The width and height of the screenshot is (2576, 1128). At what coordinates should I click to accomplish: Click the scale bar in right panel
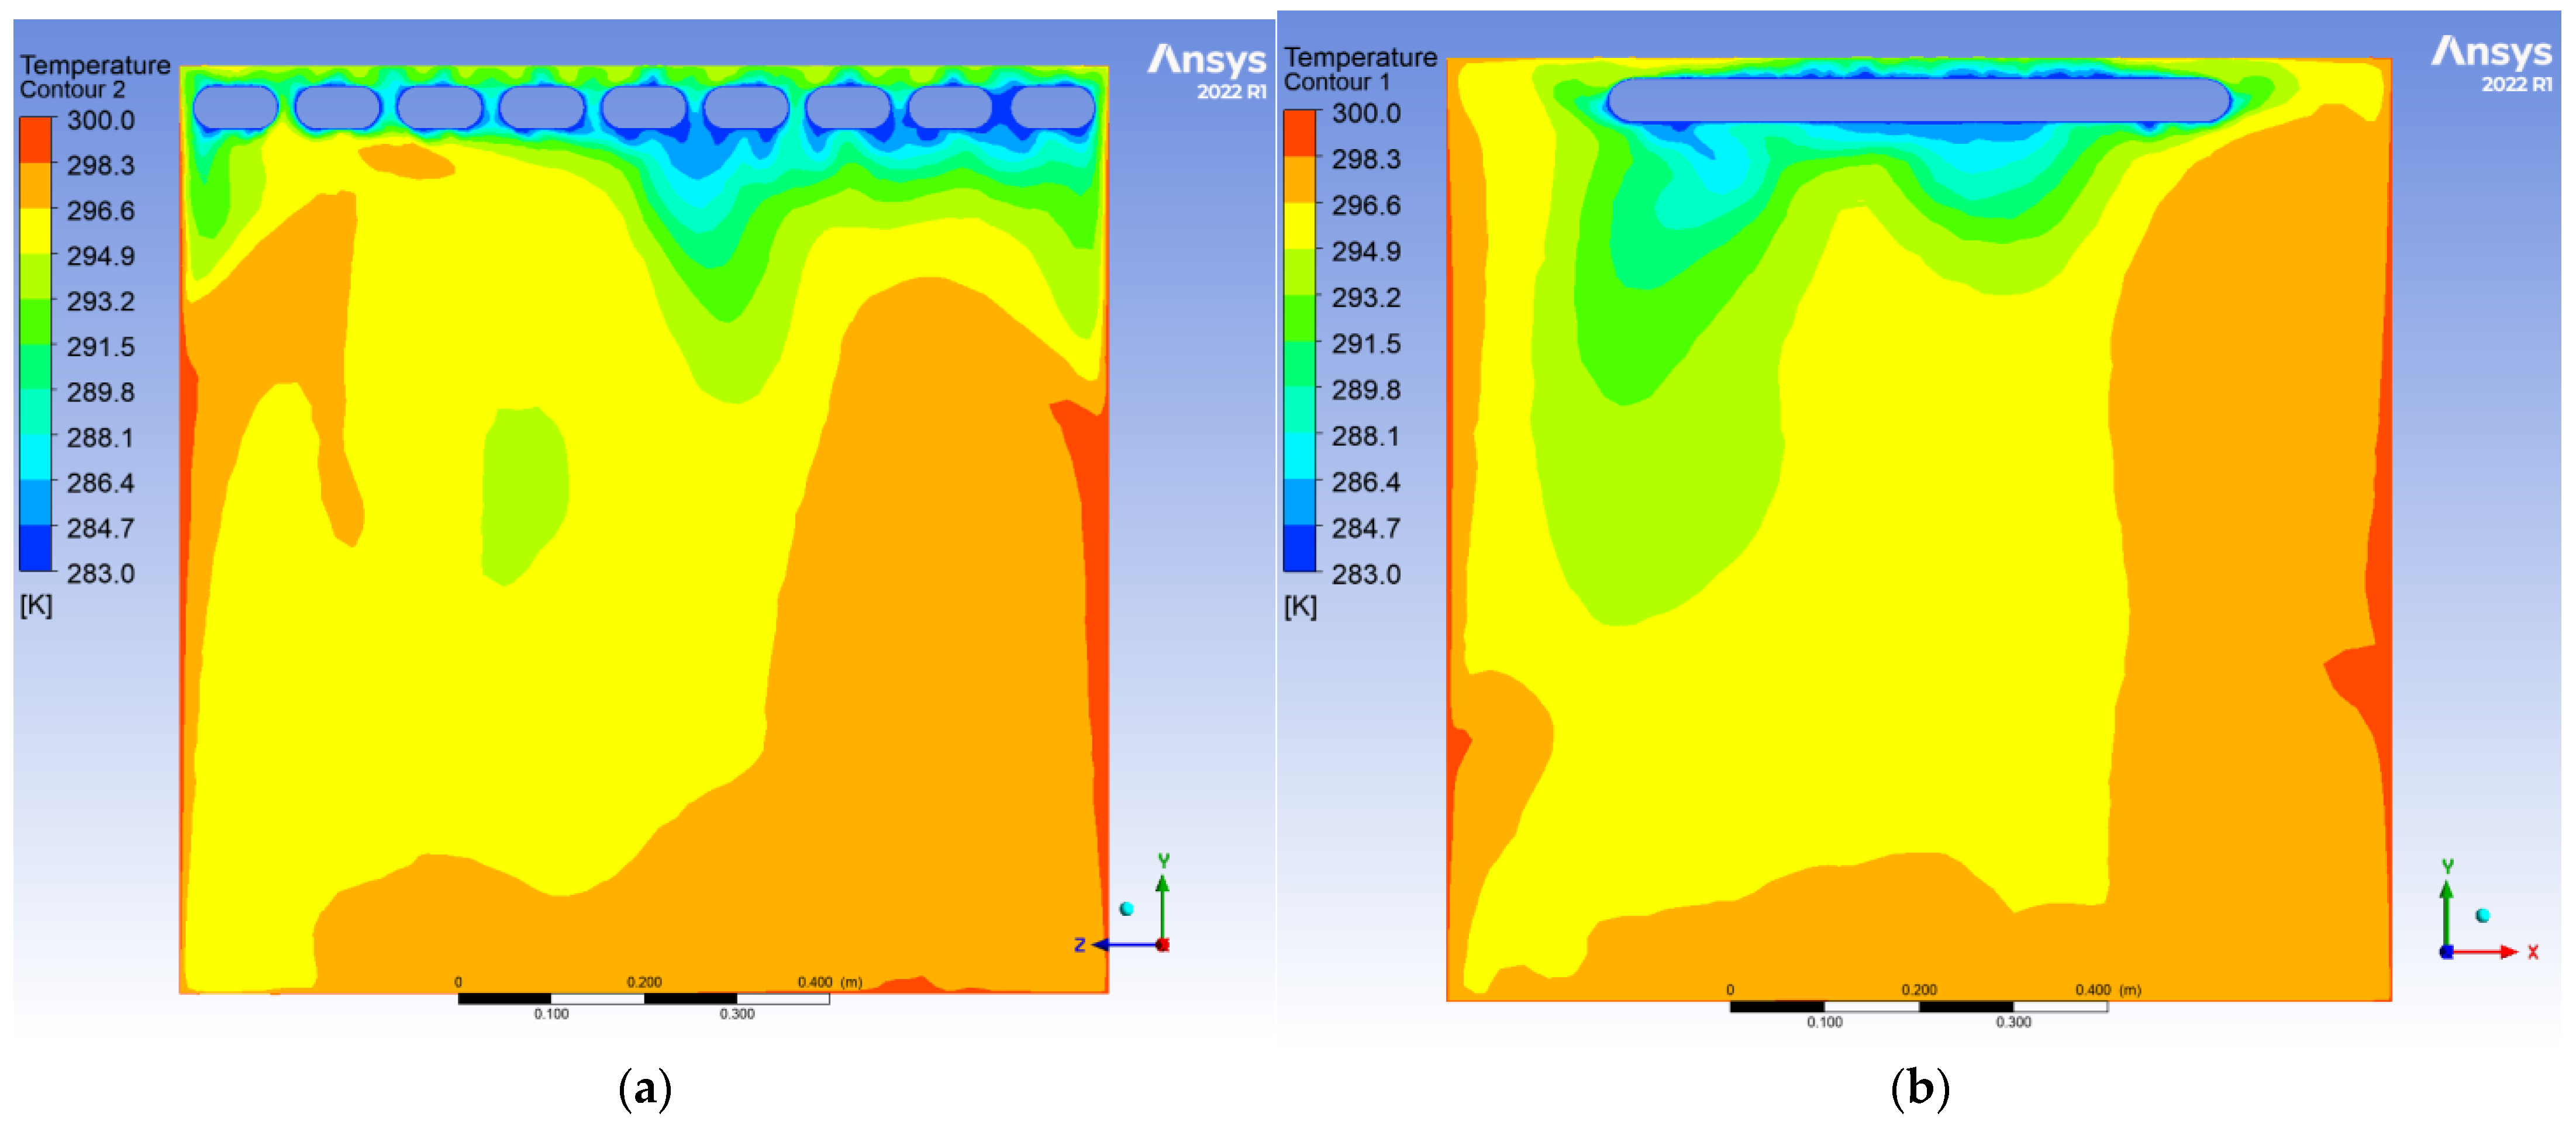click(x=1918, y=1006)
